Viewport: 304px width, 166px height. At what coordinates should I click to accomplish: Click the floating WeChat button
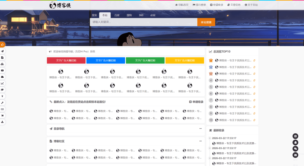(295, 149)
